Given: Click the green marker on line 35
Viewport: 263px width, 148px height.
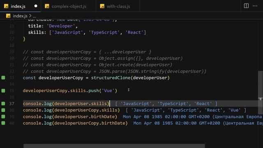Looking at the screenshot, I should point(3,91).
